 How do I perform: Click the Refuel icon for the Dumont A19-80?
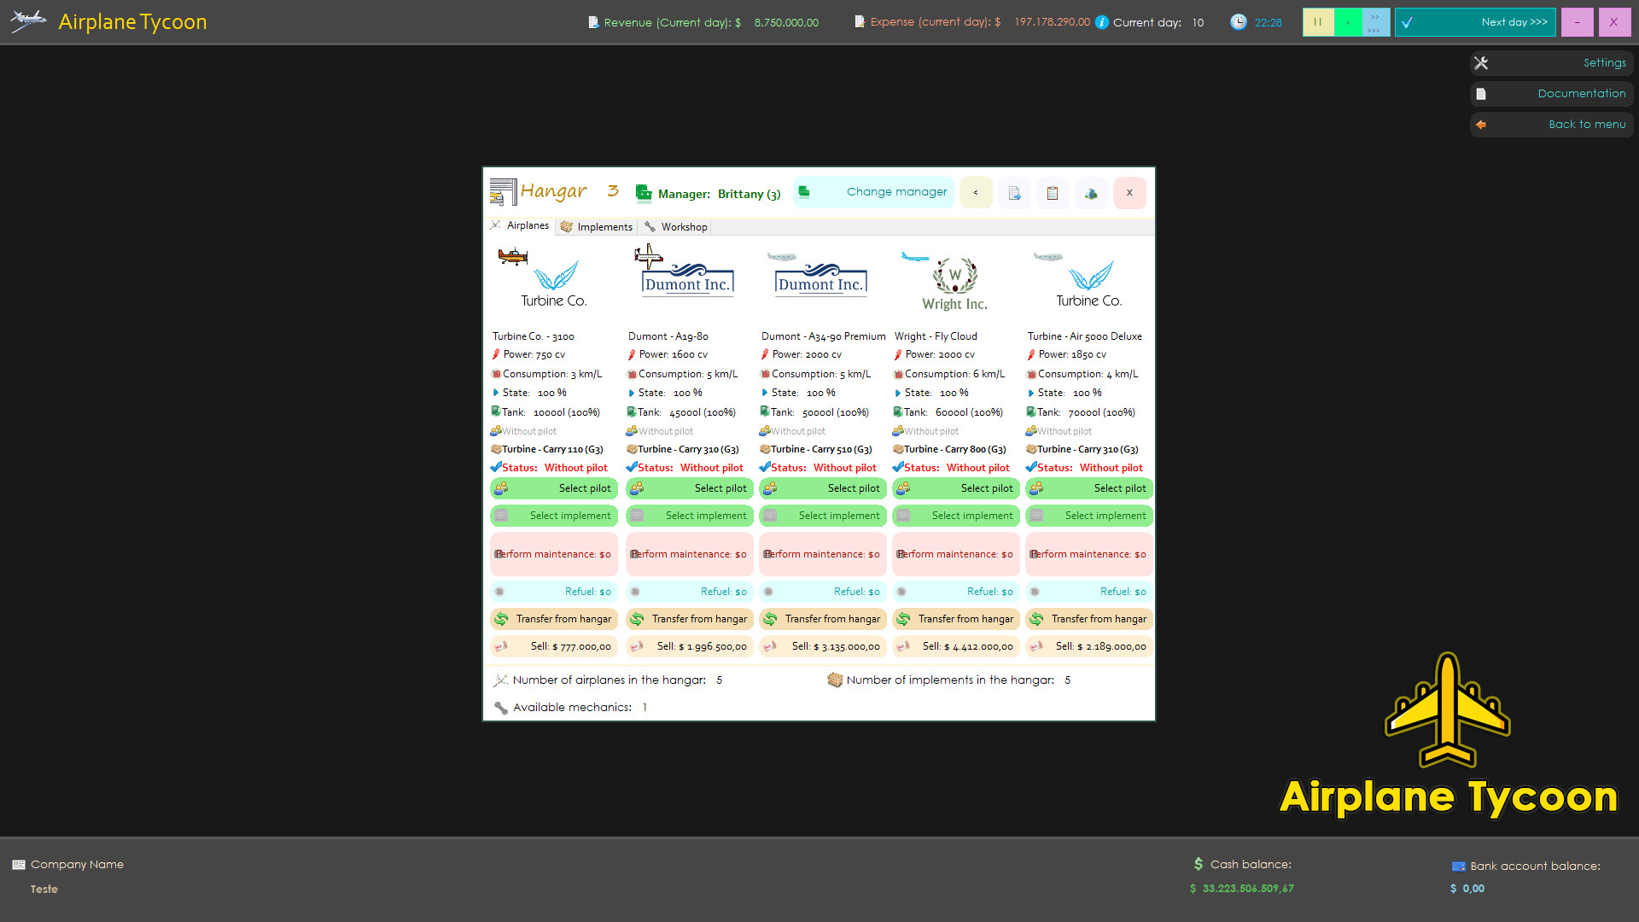[636, 592]
